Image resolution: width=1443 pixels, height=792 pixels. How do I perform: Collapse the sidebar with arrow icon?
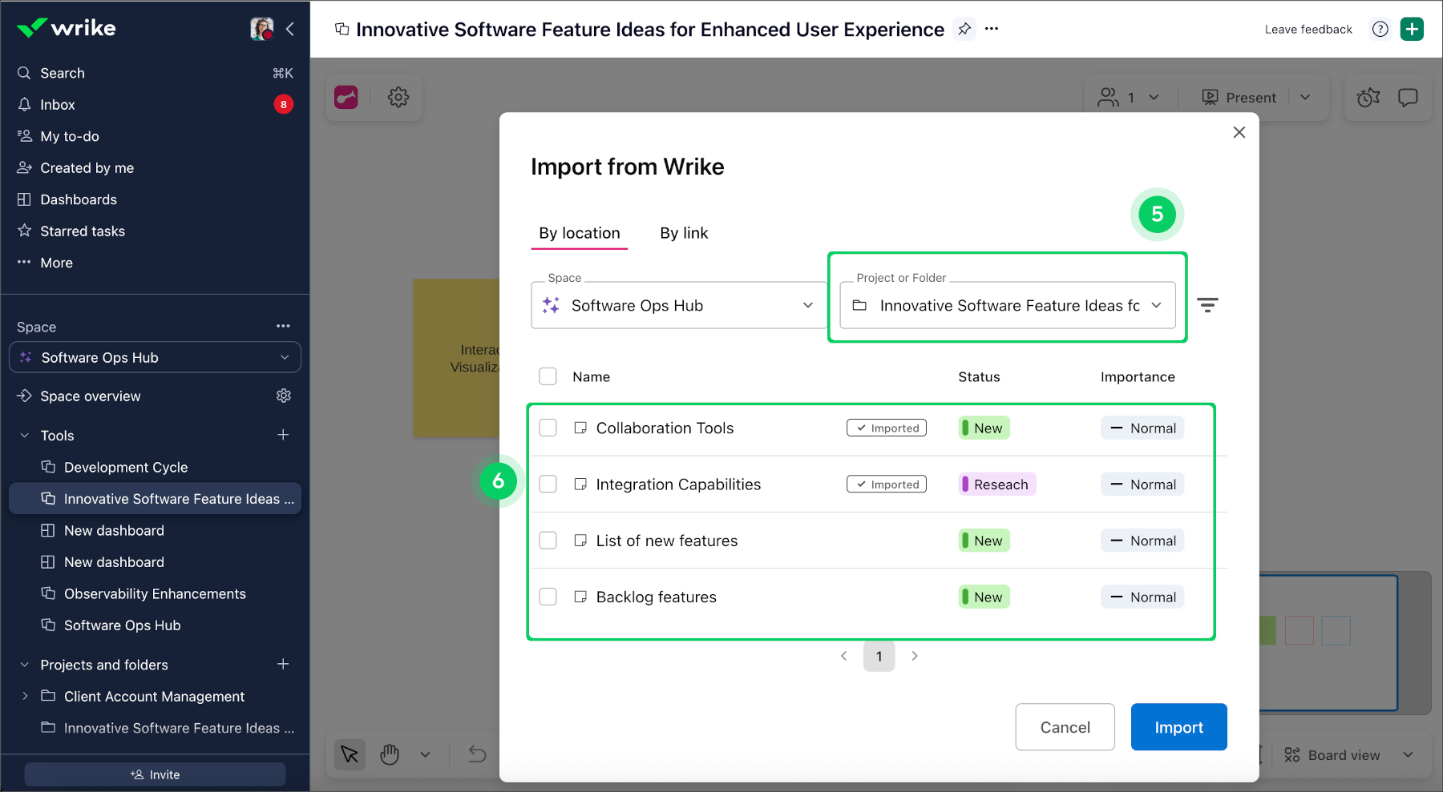(x=290, y=29)
